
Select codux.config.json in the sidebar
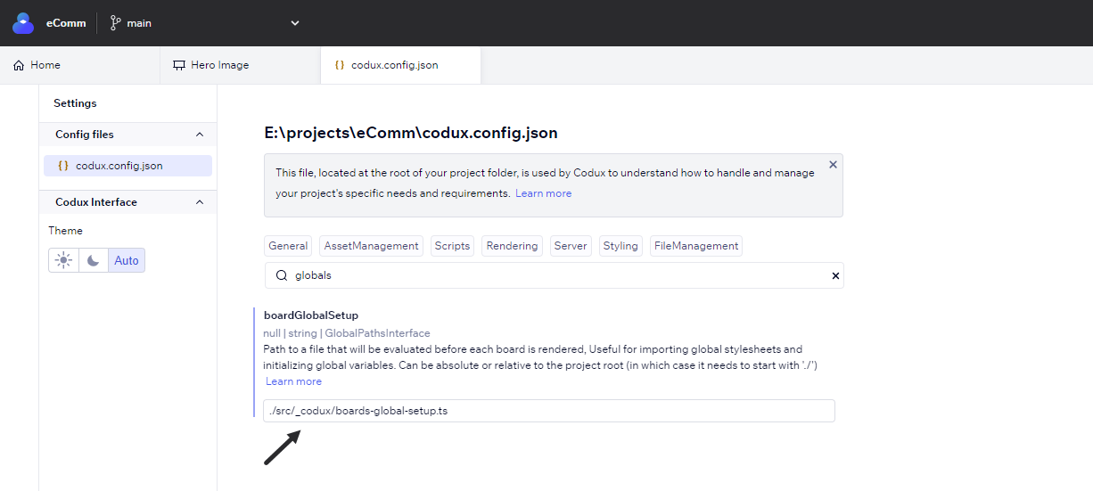click(128, 166)
